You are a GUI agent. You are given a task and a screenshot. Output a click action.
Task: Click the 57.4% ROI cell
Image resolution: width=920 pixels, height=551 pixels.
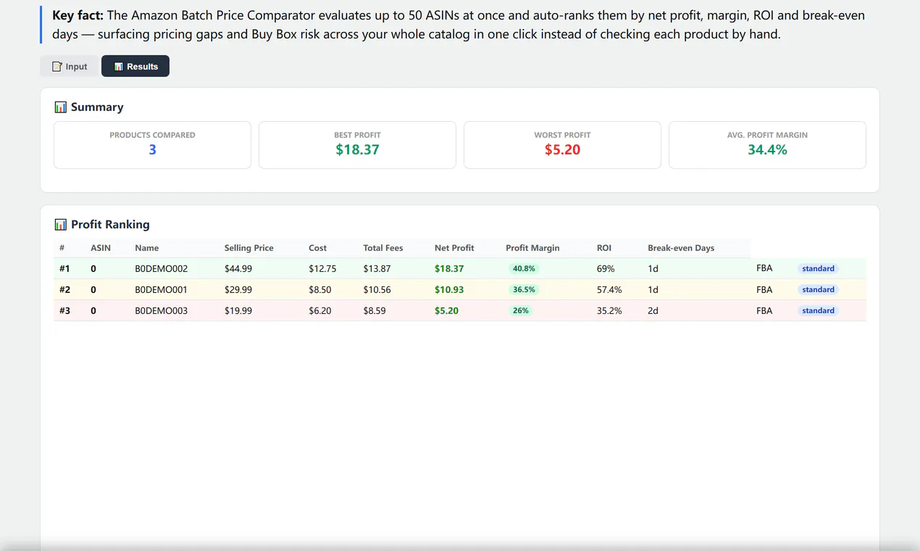pyautogui.click(x=609, y=290)
